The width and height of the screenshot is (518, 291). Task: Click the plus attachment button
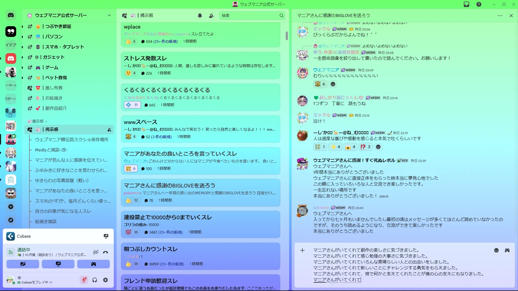point(302,250)
